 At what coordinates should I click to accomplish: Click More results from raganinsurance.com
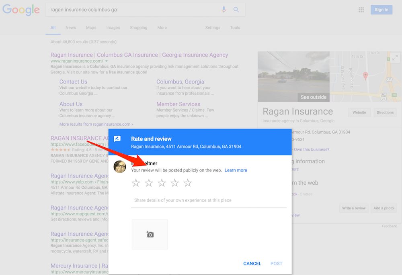click(96, 124)
